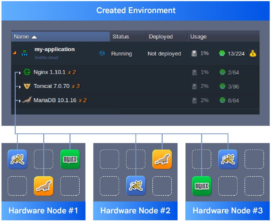The image size is (272, 222).
Task: Click the Tomcat 7.0.70 label
Action: tap(52, 86)
